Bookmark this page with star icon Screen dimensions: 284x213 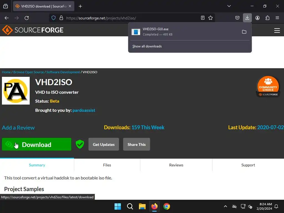point(211,18)
